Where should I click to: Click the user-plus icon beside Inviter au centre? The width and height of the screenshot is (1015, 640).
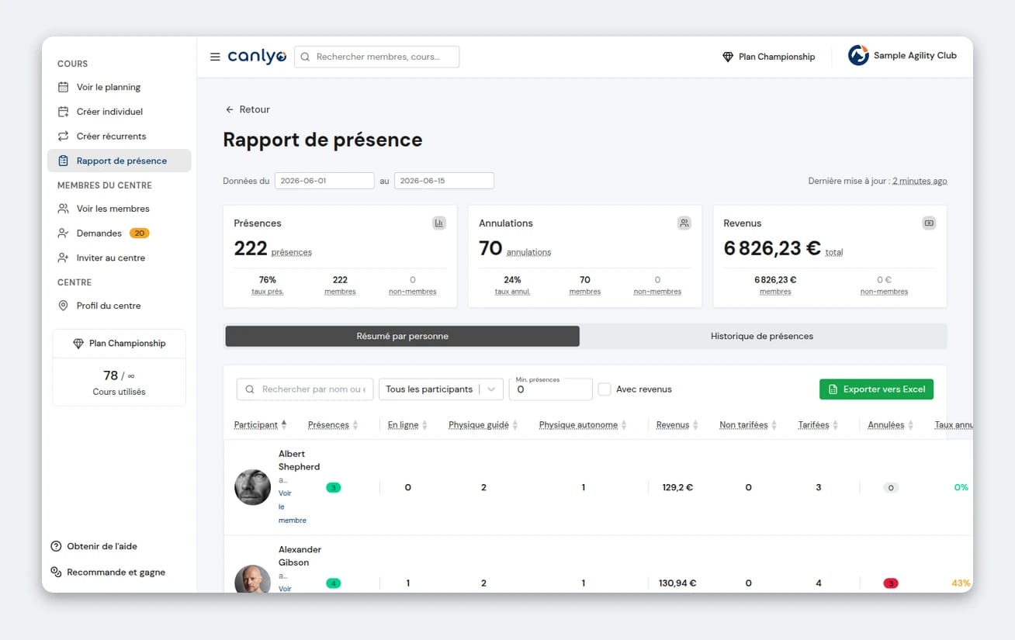pyautogui.click(x=64, y=258)
